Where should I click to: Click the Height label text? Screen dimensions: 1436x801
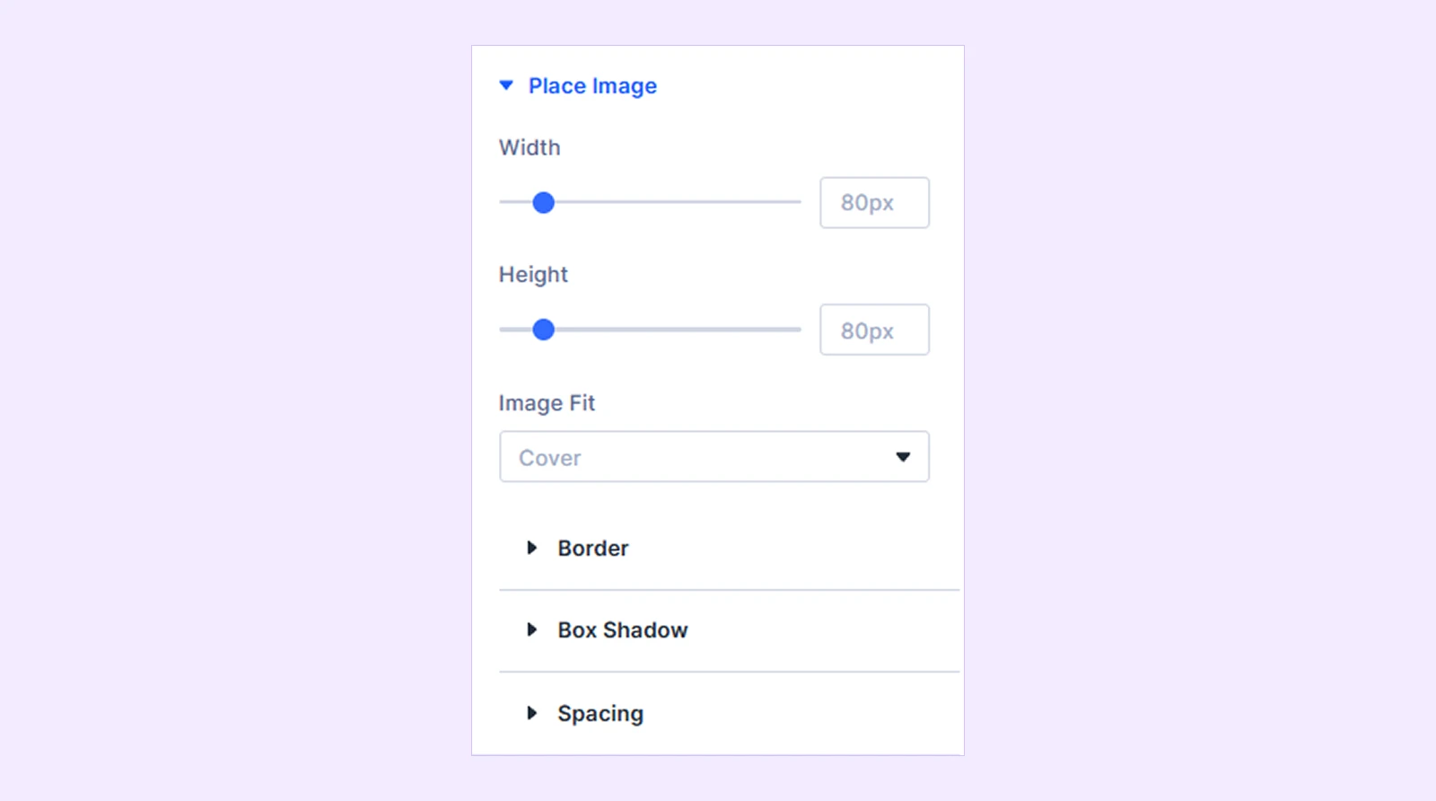tap(533, 275)
